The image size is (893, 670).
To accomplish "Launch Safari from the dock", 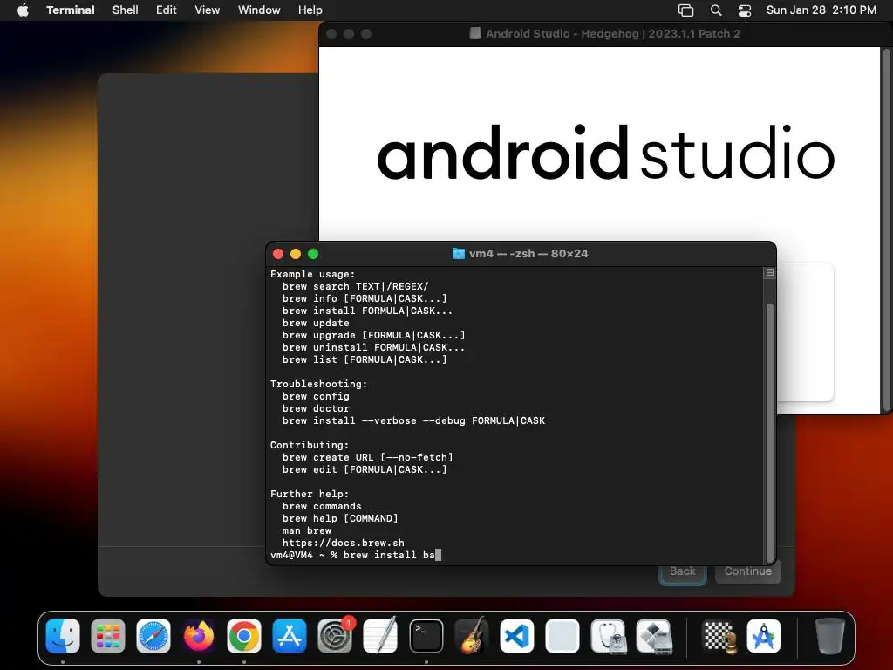I will click(x=153, y=636).
